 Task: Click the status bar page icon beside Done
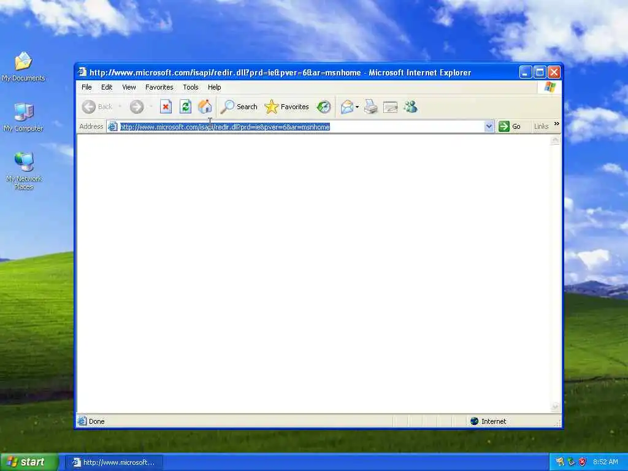pos(82,421)
